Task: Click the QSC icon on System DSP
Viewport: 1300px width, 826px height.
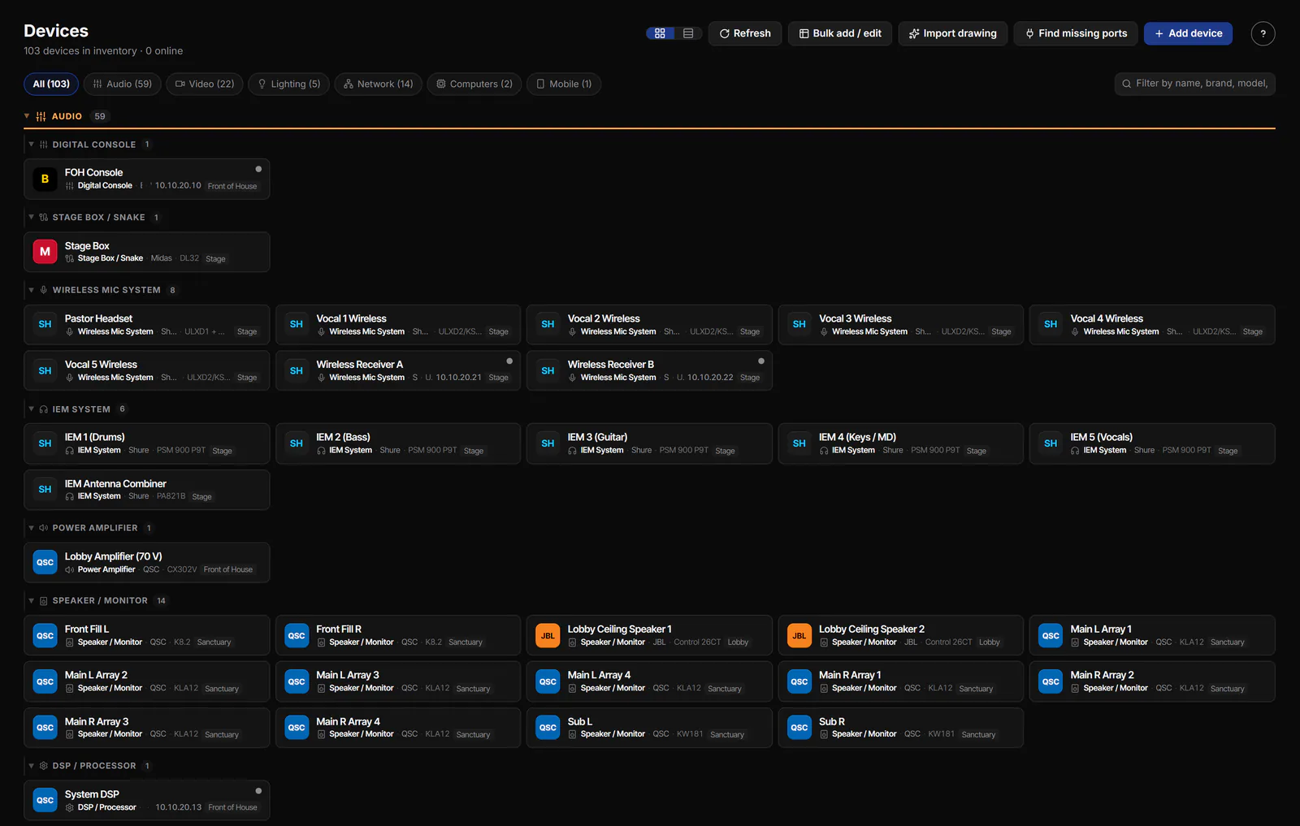Action: tap(45, 800)
